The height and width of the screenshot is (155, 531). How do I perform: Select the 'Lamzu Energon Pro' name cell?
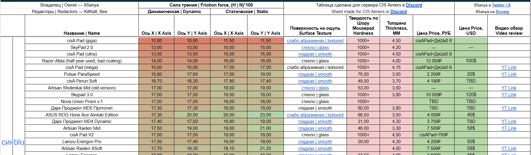82,142
